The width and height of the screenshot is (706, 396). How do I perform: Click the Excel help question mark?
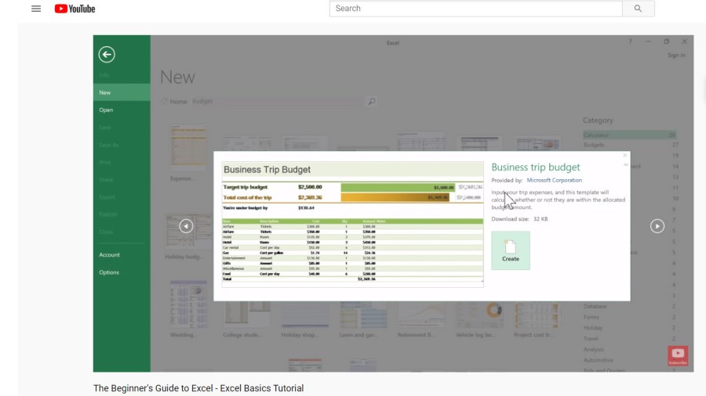[x=631, y=41]
